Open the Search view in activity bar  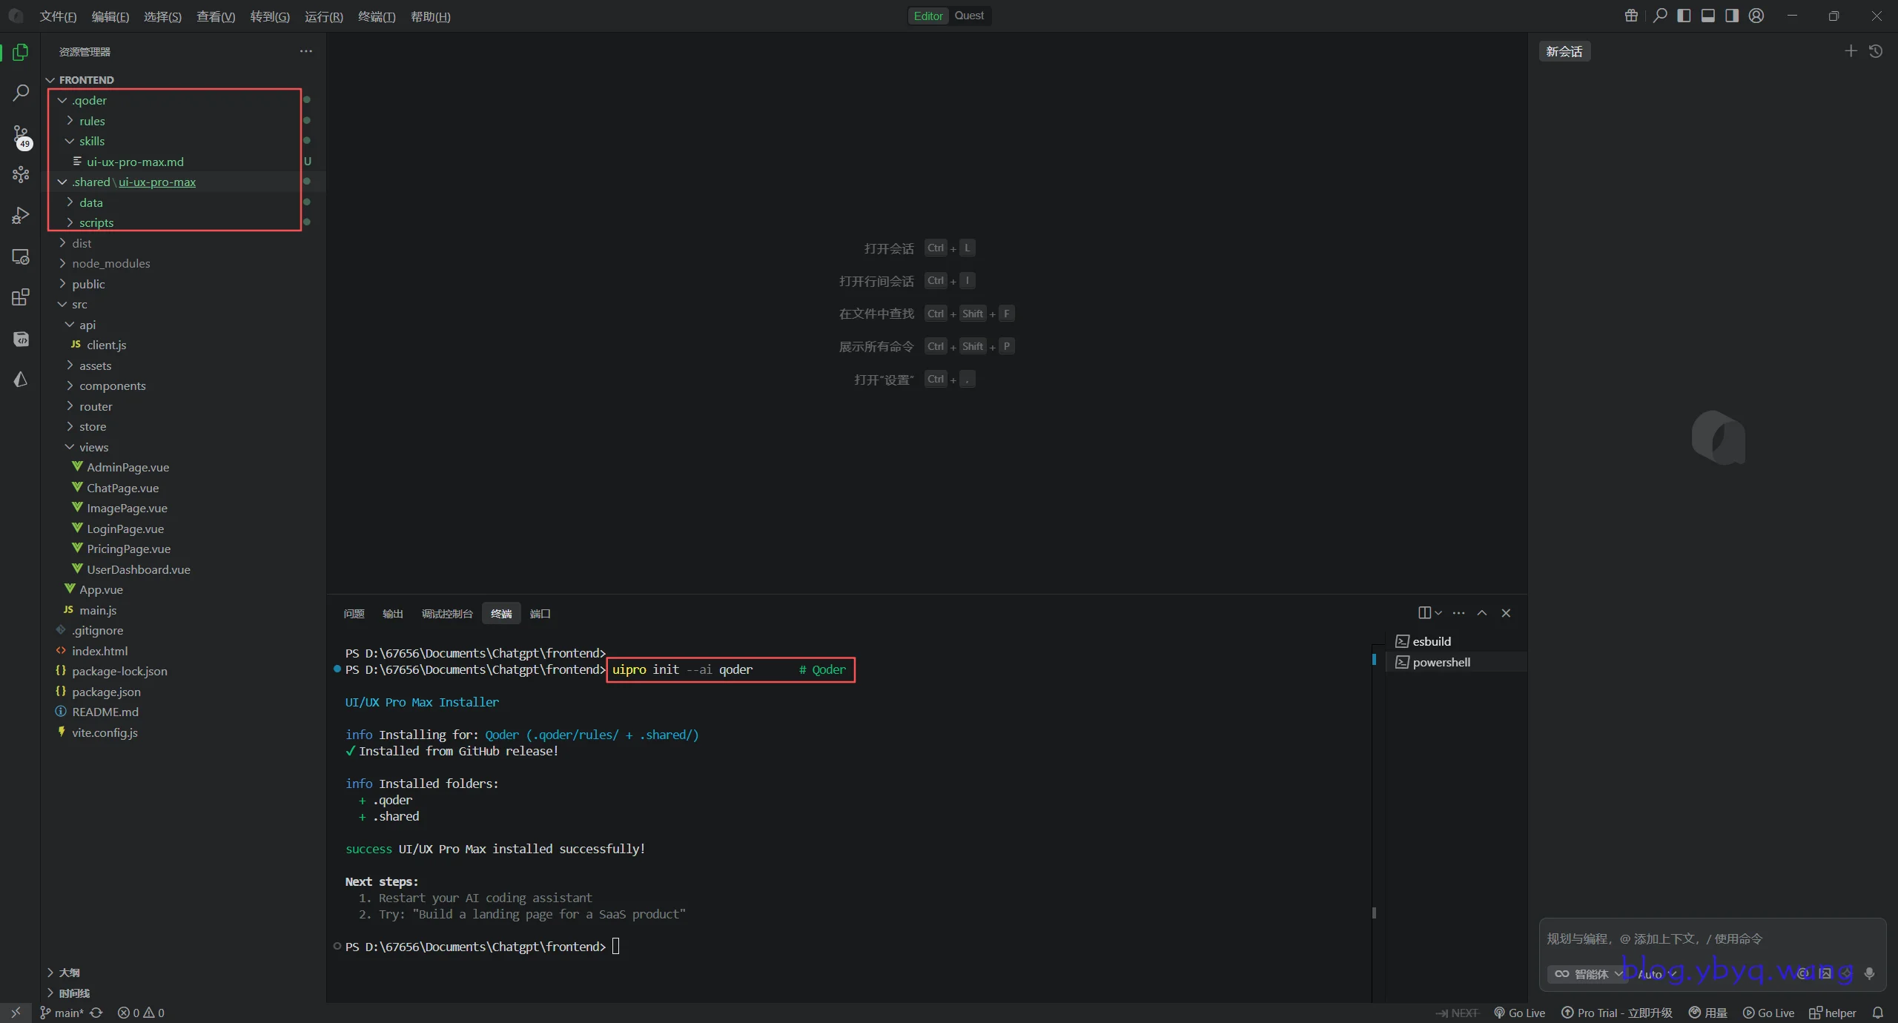click(x=21, y=93)
